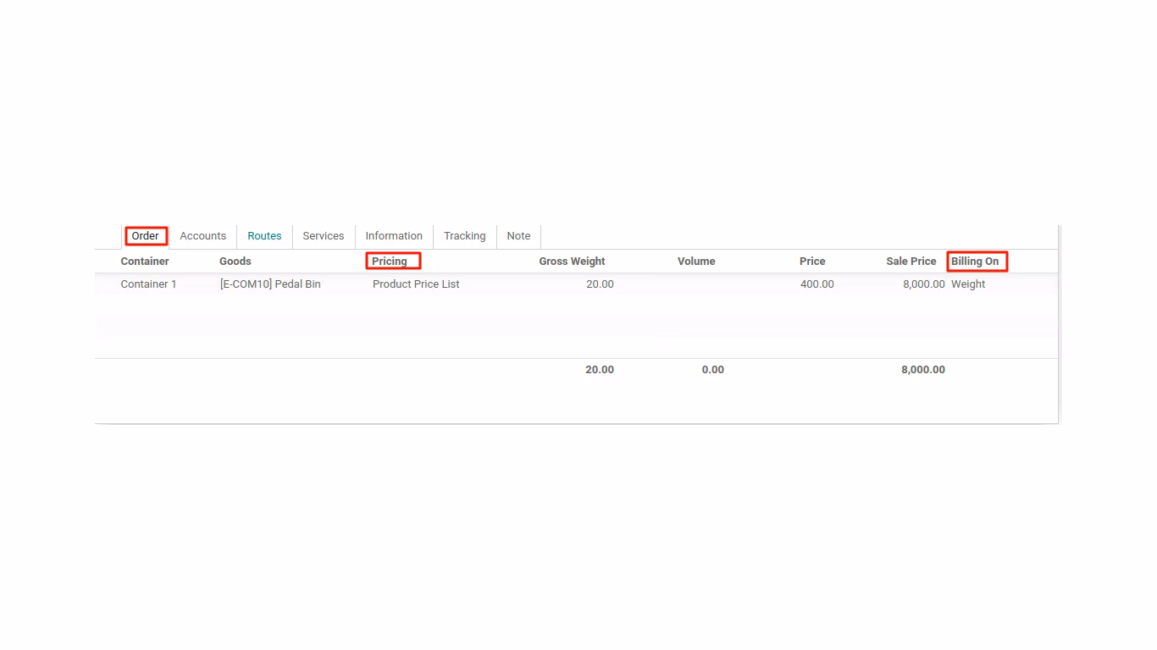Switch to the Accounts tab

[202, 236]
